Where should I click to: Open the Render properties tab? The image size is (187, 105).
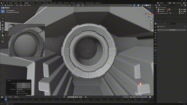point(155,30)
